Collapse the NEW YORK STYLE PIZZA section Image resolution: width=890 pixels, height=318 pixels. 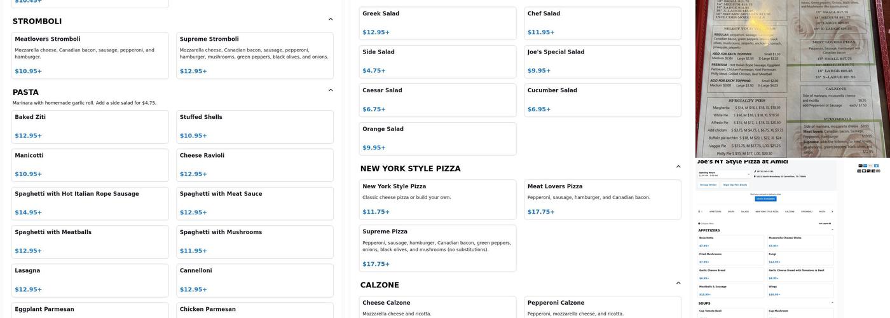(678, 167)
